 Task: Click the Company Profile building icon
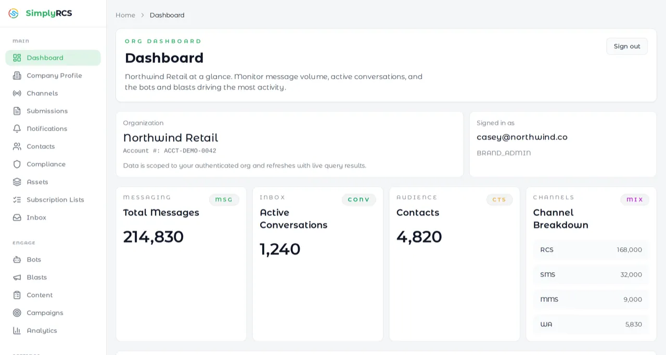[x=17, y=75]
